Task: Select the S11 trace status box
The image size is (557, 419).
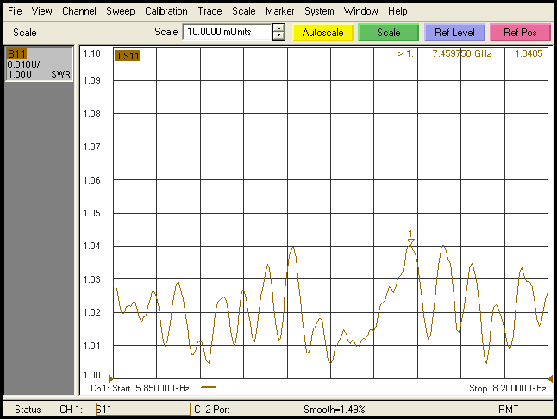Action: point(39,65)
